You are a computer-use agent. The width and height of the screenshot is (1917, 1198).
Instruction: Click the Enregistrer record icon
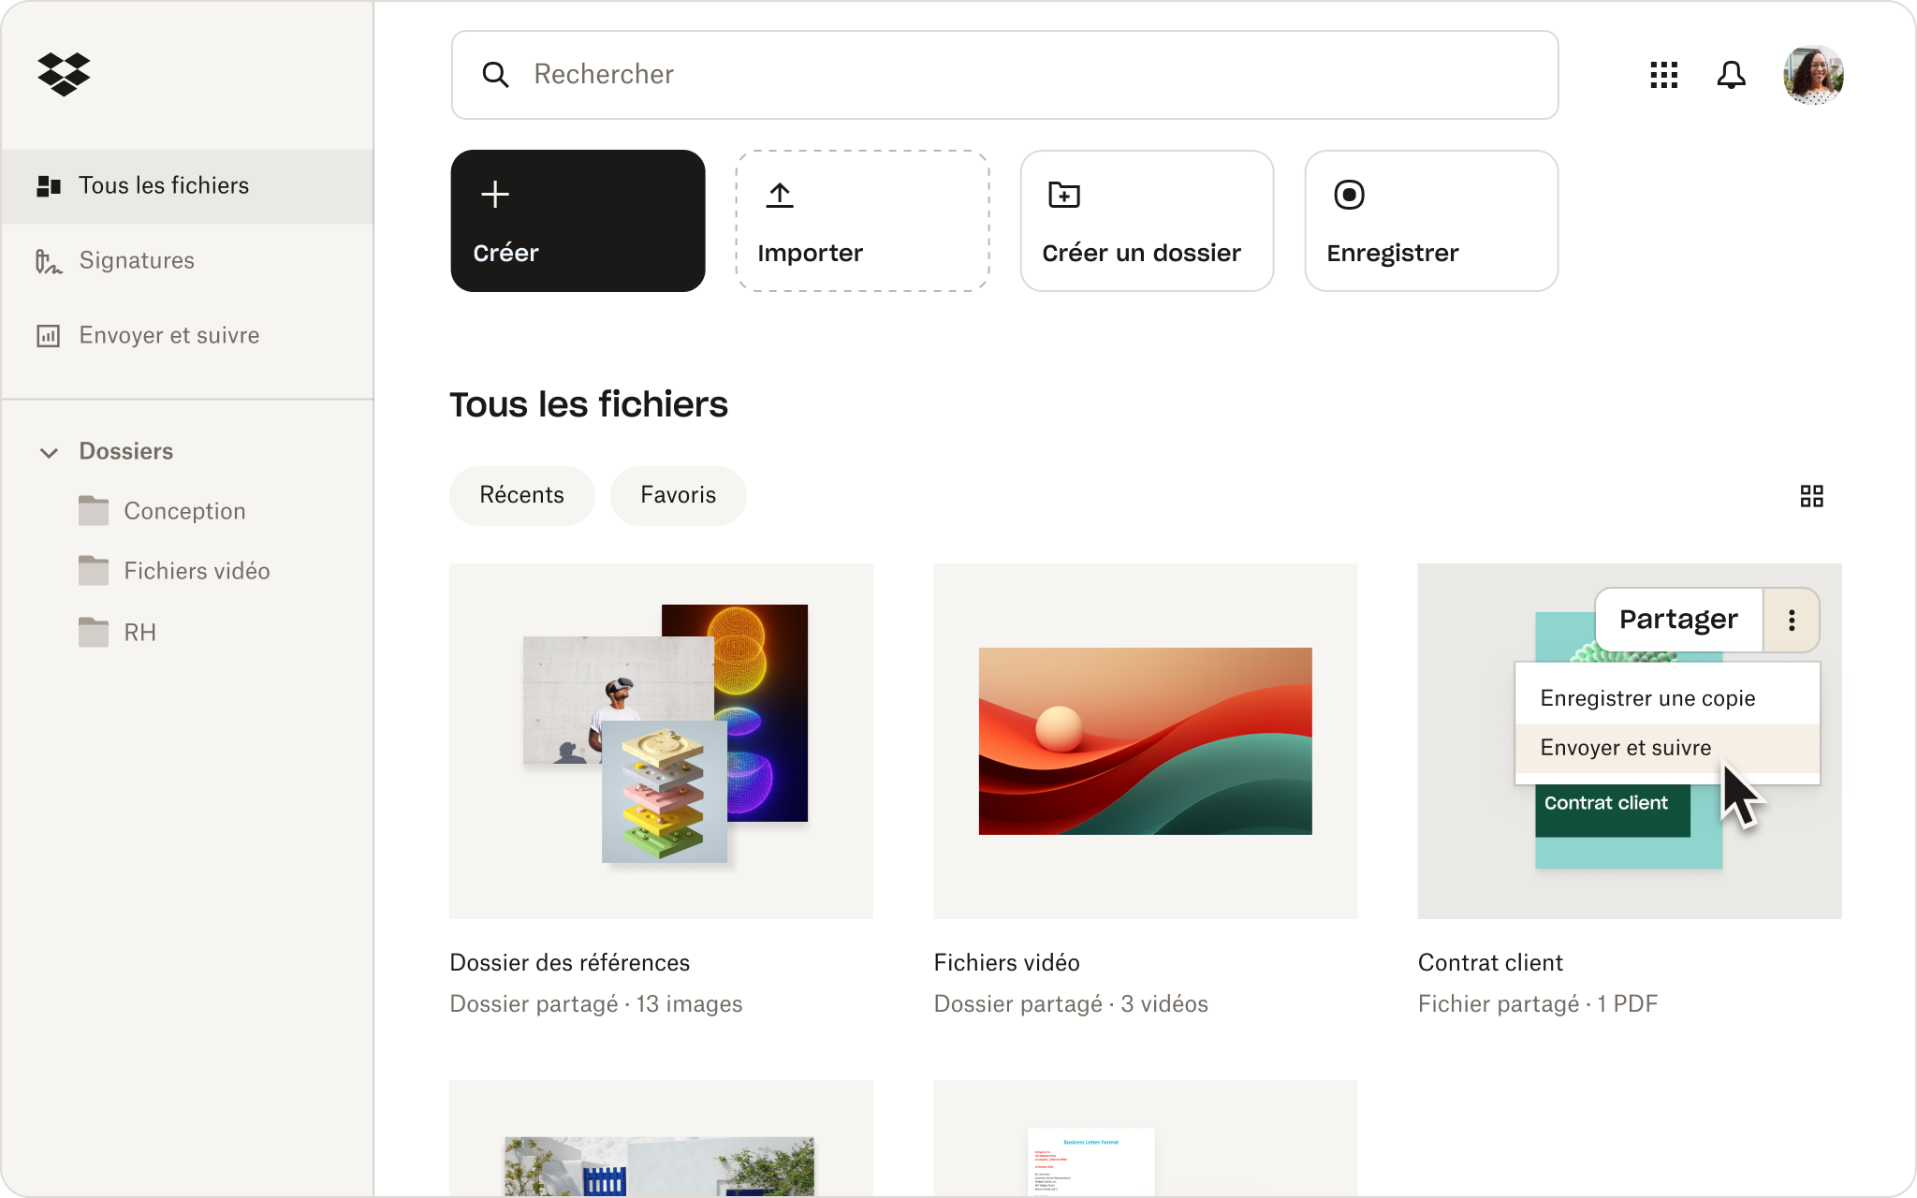pyautogui.click(x=1349, y=193)
